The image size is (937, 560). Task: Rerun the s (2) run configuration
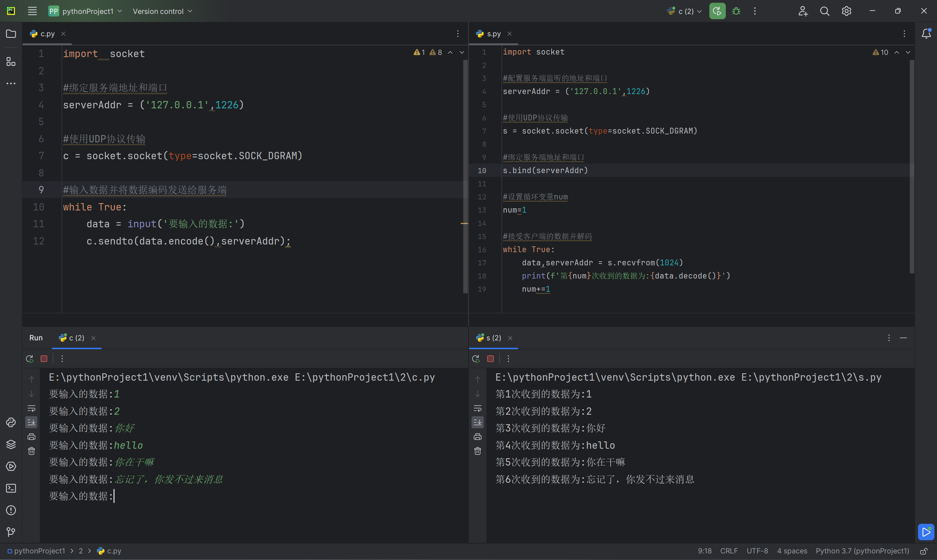pos(476,358)
